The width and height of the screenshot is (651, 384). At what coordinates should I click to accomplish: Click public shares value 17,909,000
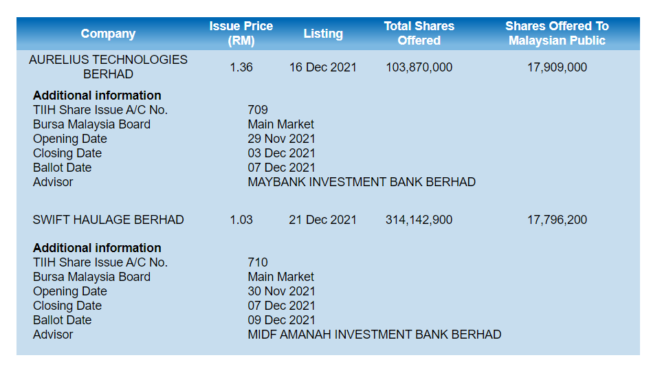(x=557, y=67)
